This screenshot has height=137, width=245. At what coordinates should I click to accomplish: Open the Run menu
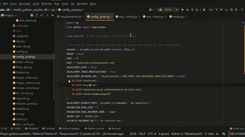(57, 4)
